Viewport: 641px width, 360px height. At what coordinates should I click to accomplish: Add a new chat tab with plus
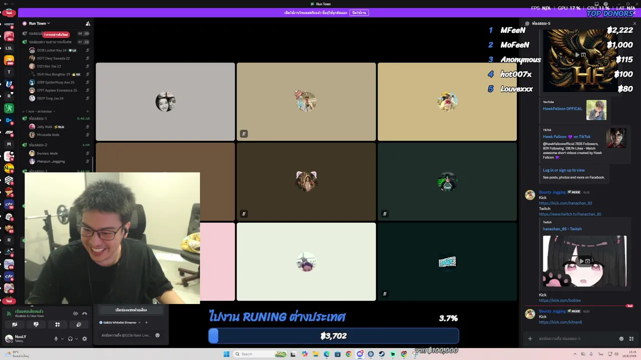[147, 322]
